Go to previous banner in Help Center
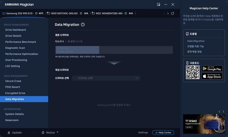The height and width of the screenshot is (137, 228). 219,112
